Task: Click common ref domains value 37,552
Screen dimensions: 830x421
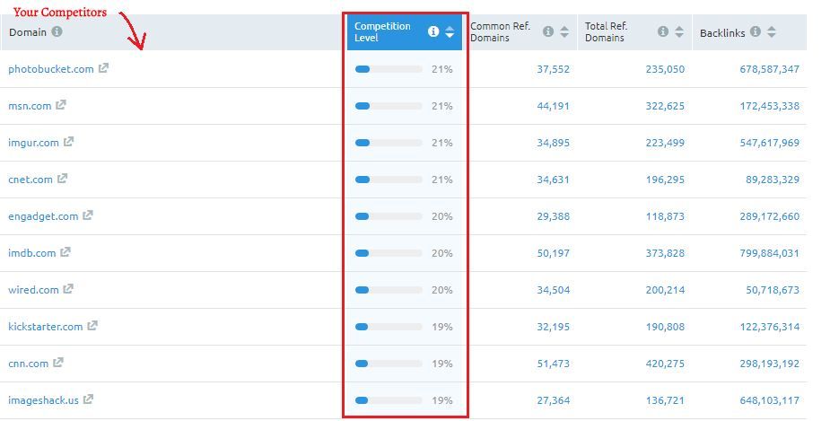Action: pos(553,69)
